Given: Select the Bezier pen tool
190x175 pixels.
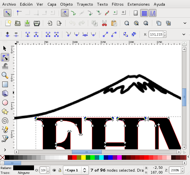Looking at the screenshot, I should 5,139.
